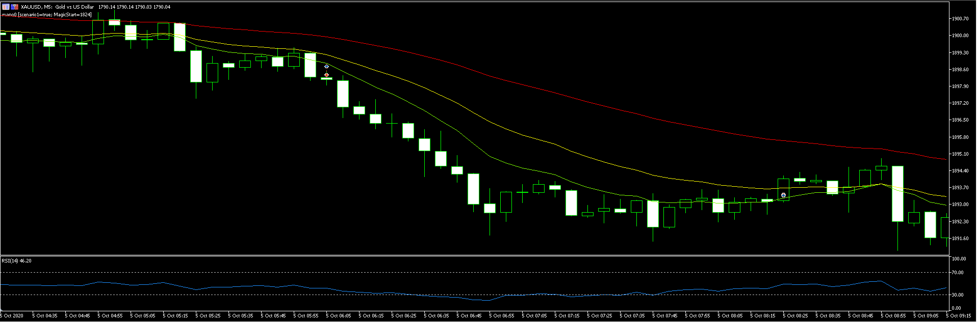Click the 1898.60 price scale label

point(960,69)
